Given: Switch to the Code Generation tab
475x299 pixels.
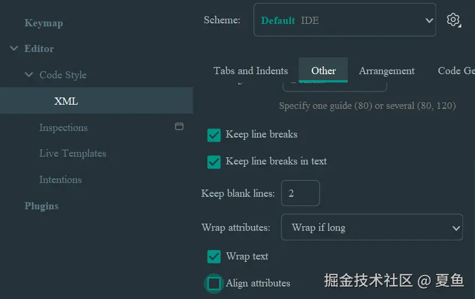Looking at the screenshot, I should pyautogui.click(x=456, y=71).
